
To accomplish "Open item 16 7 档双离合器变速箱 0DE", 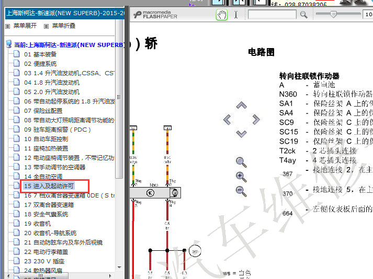I will pos(69,195).
